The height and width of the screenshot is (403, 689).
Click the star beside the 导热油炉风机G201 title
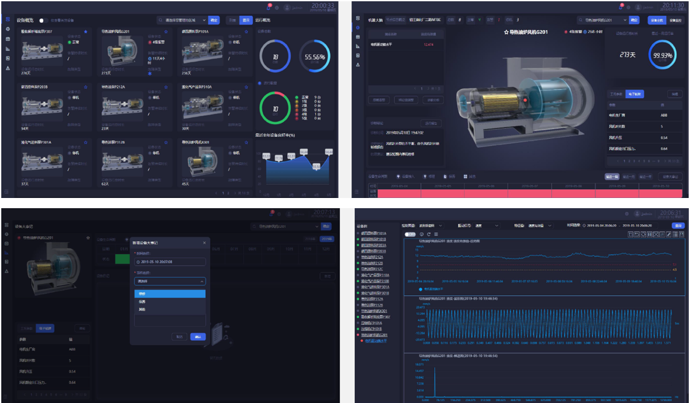coord(506,32)
